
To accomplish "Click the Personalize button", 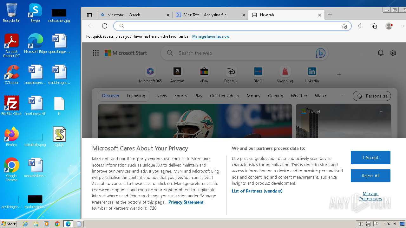I will tap(372, 96).
